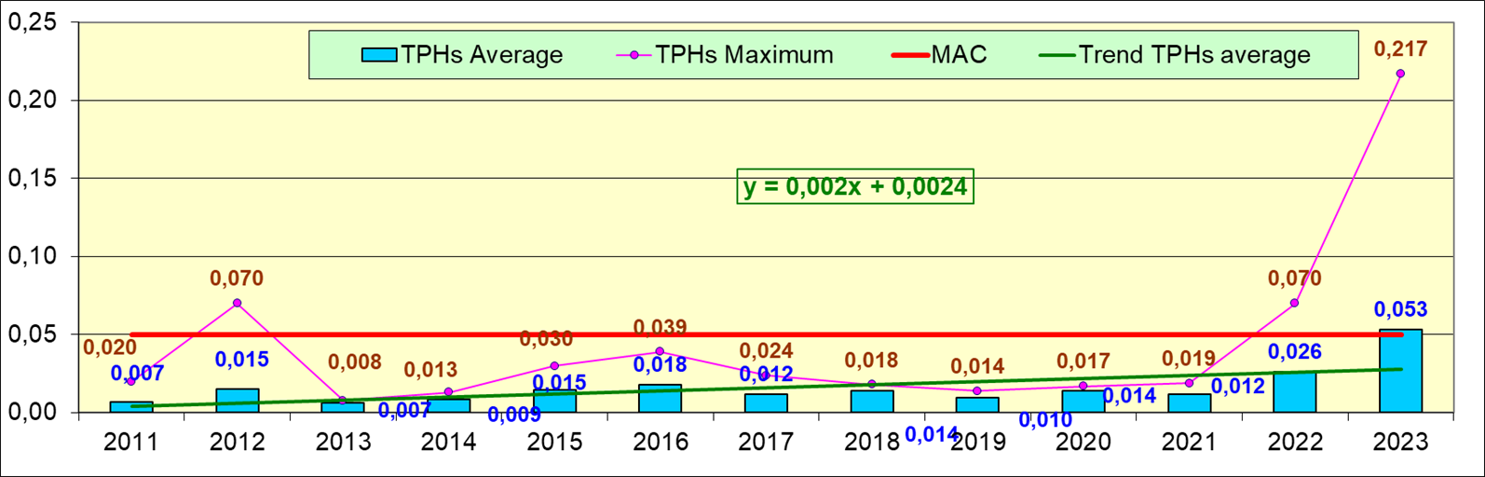This screenshot has width=1485, height=477.
Task: Select the trendline equation y = 0,002x + 0,0024
Action: pyautogui.click(x=855, y=186)
